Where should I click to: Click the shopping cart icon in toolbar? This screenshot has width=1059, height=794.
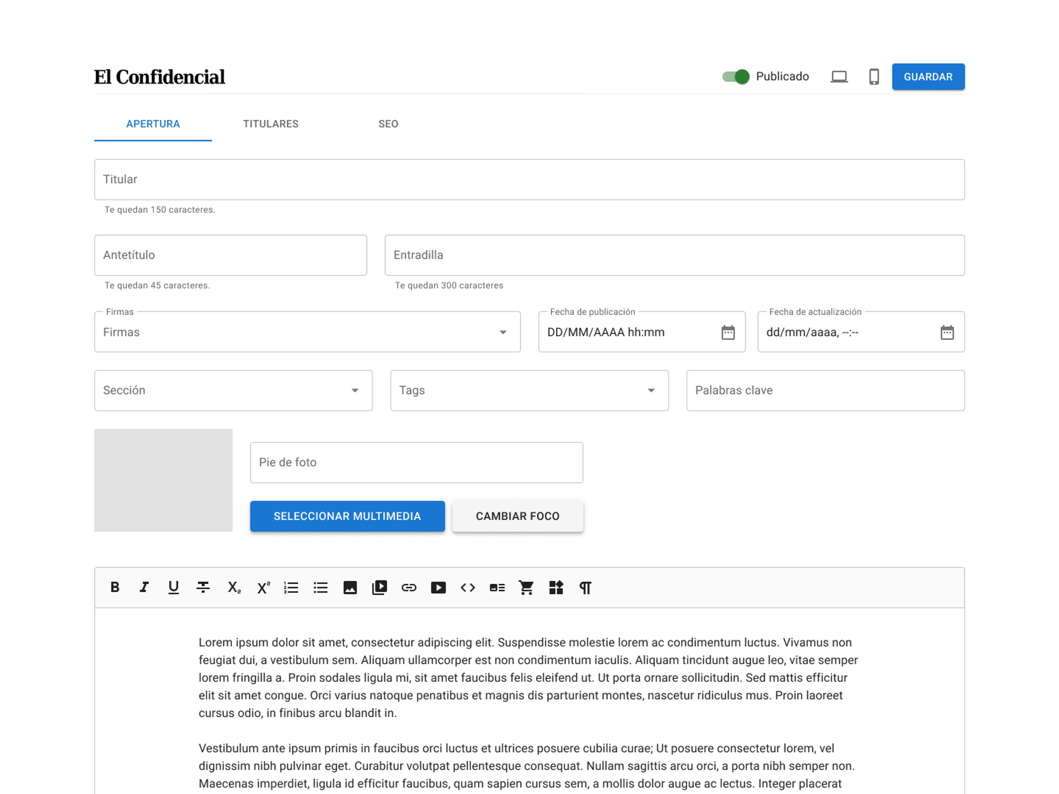click(x=526, y=587)
